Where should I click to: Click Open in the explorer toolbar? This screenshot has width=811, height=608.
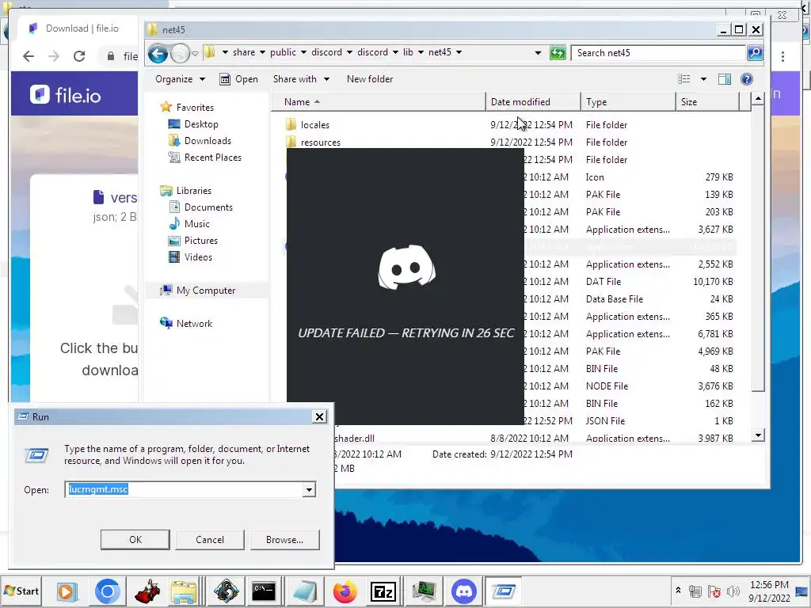(x=239, y=79)
